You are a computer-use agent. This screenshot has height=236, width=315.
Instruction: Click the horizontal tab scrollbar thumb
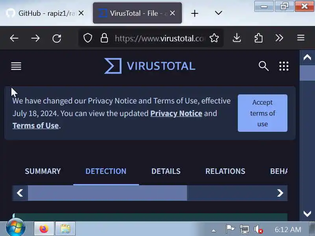click(107, 193)
